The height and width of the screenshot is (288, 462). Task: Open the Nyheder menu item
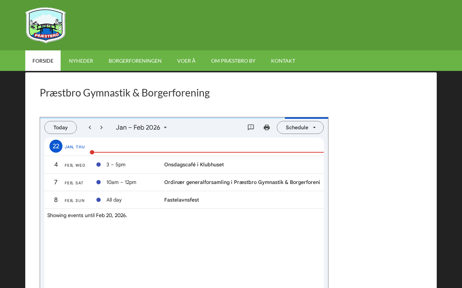coord(81,61)
